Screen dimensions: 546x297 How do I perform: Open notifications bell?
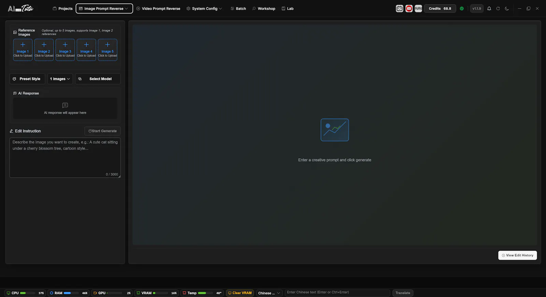(489, 9)
